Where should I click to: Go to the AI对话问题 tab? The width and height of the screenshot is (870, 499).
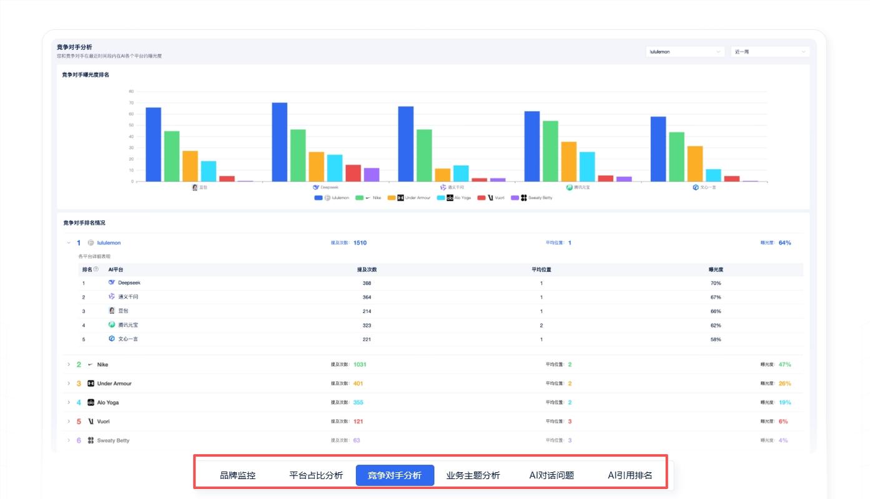(x=551, y=475)
